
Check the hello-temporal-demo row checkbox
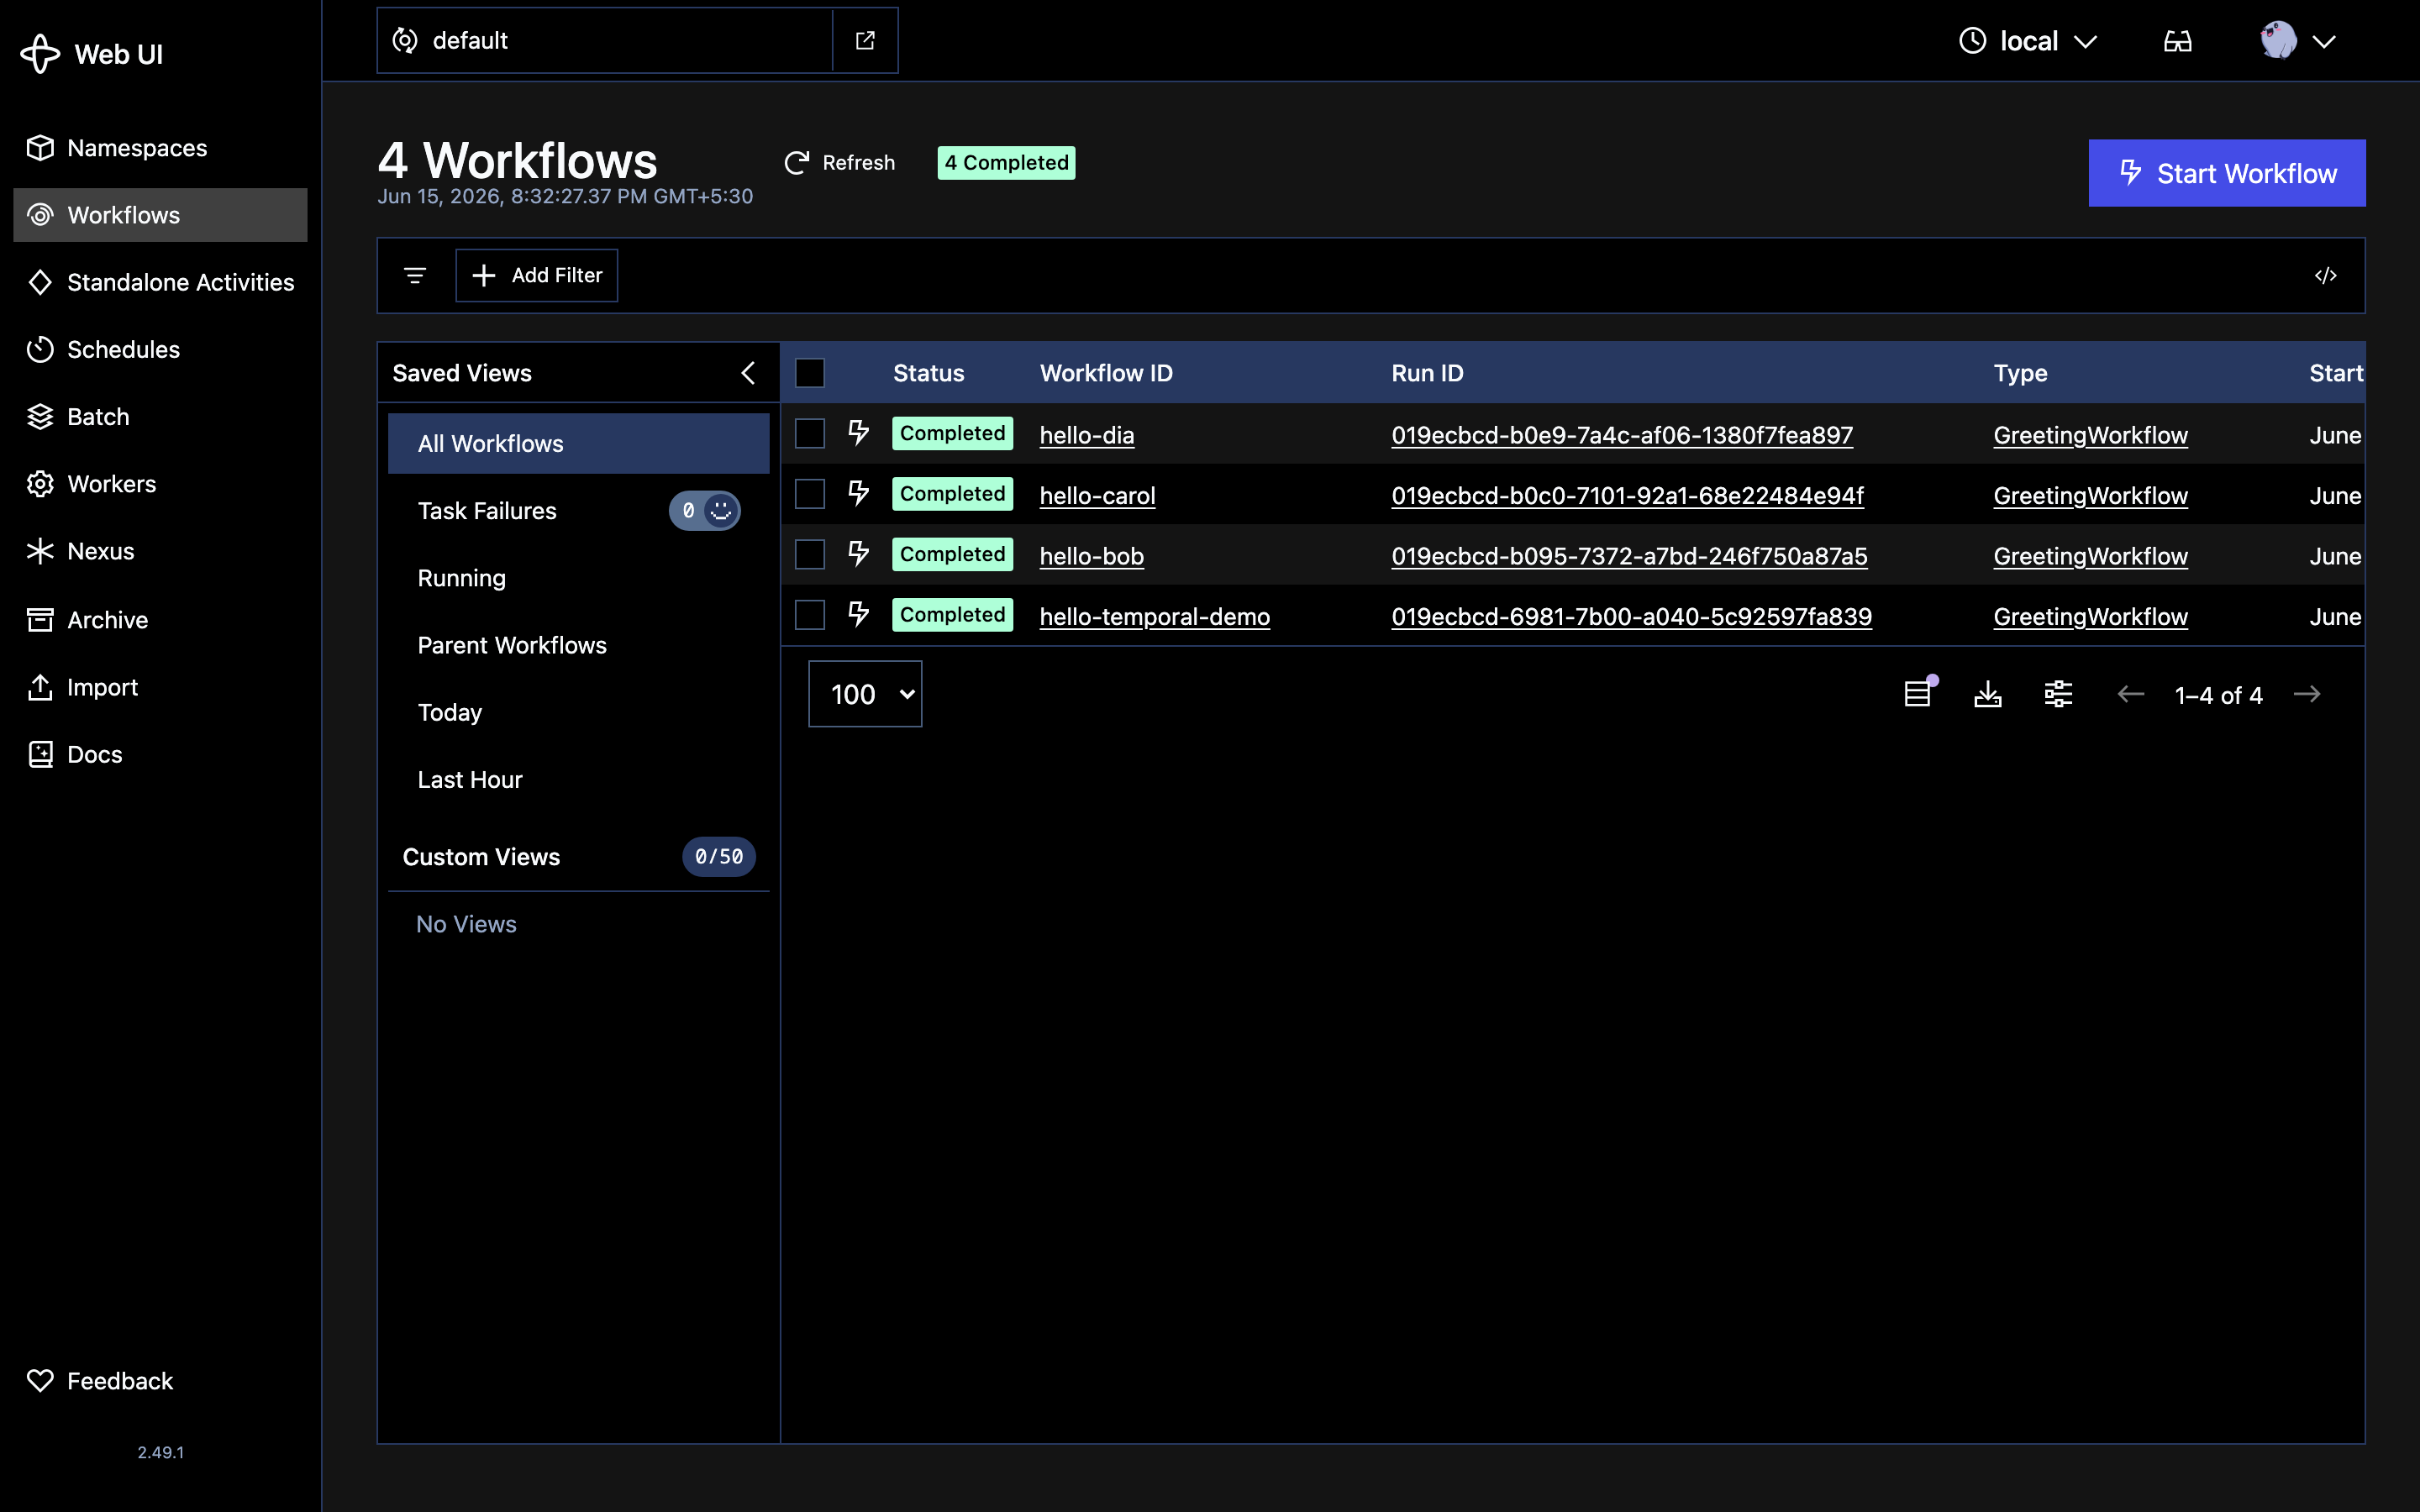(x=810, y=615)
